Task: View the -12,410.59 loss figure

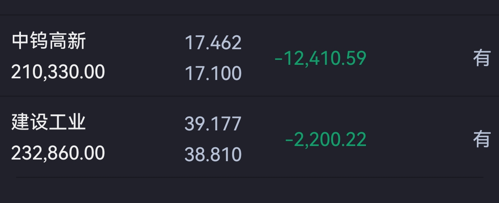Action: (x=320, y=58)
